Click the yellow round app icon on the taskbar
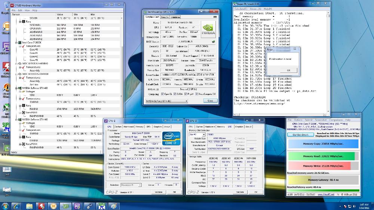Viewport: 374px width, 210px height. tap(53, 206)
